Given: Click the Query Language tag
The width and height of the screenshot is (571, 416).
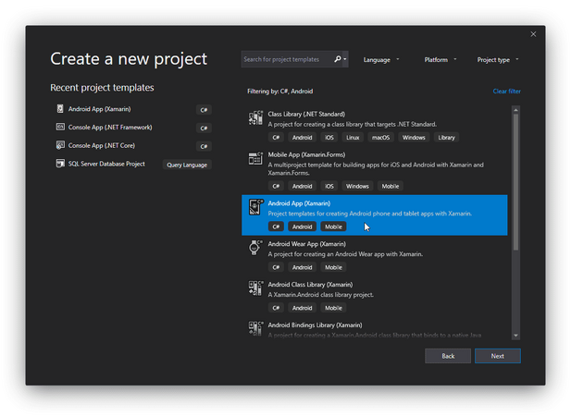Looking at the screenshot, I should 187,165.
